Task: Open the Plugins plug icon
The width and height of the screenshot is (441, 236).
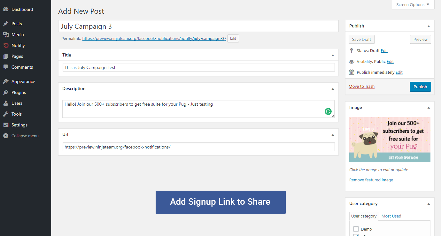Action: (x=6, y=92)
